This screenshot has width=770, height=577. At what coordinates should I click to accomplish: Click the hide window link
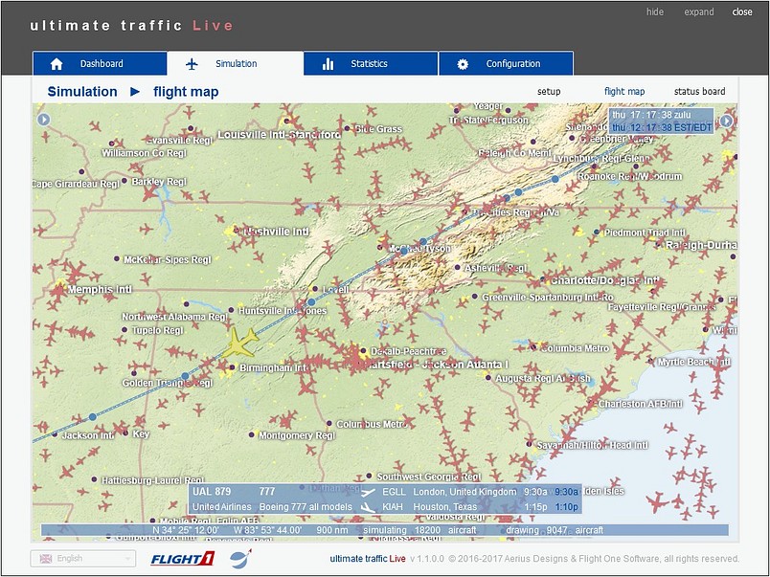click(x=655, y=11)
